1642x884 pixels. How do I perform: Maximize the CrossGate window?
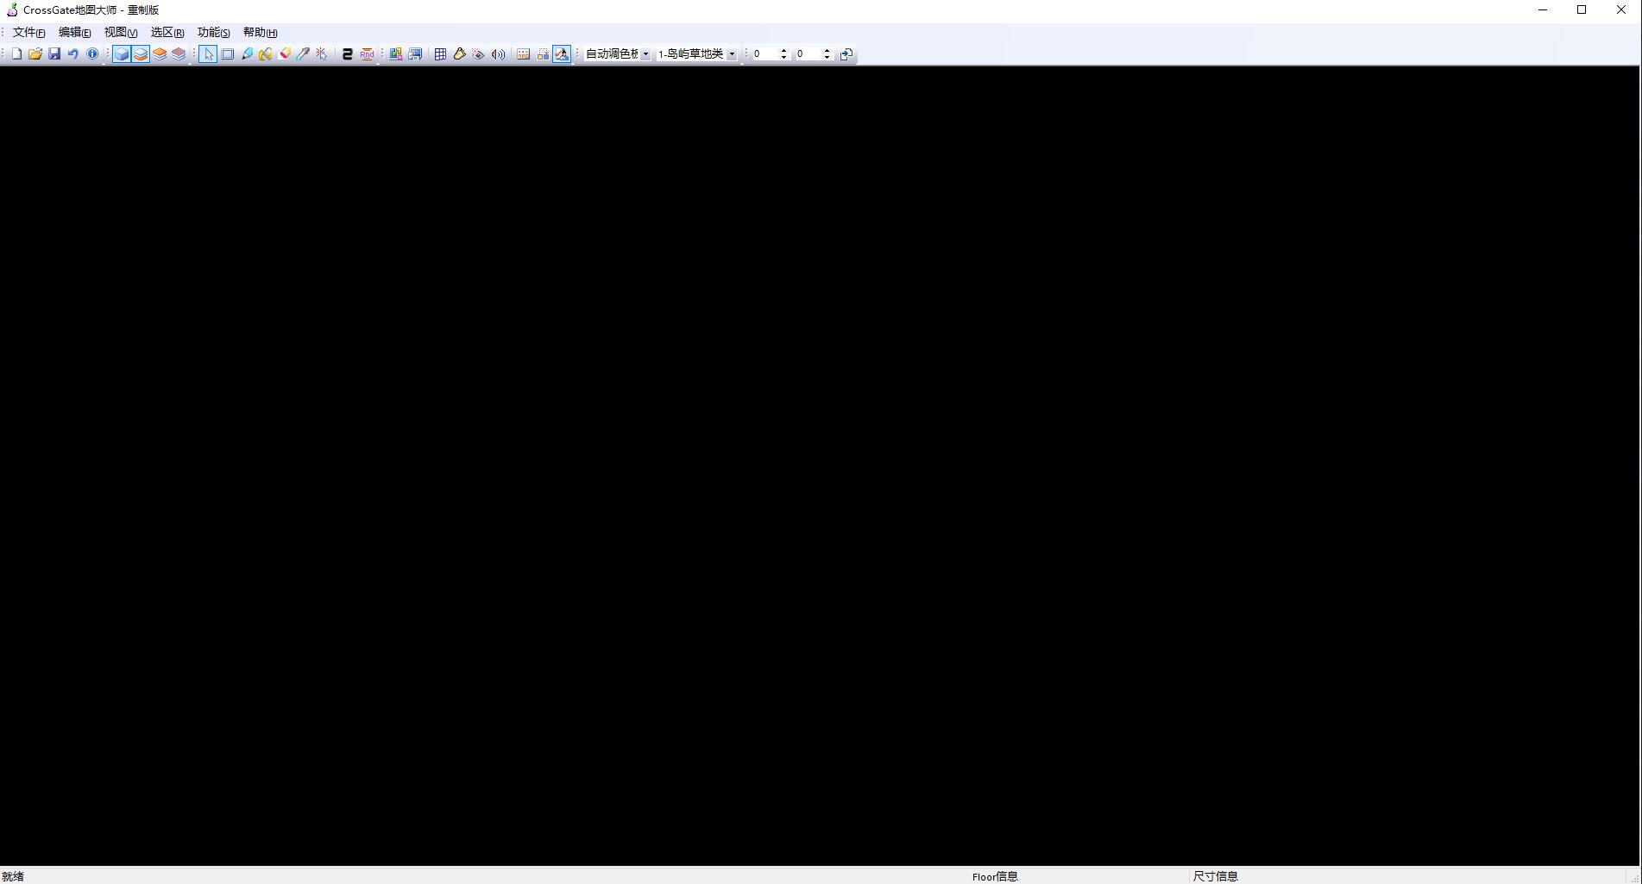point(1582,9)
